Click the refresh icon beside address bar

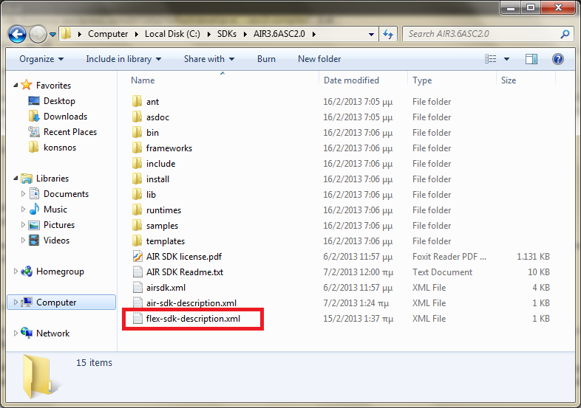388,34
